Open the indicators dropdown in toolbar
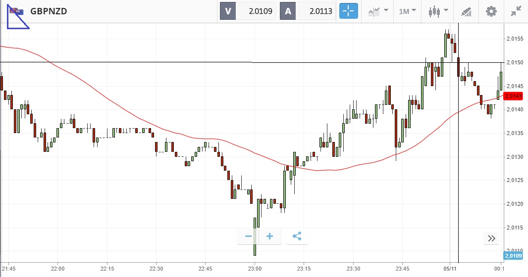Screen dimensions: 528x277 [x=378, y=11]
